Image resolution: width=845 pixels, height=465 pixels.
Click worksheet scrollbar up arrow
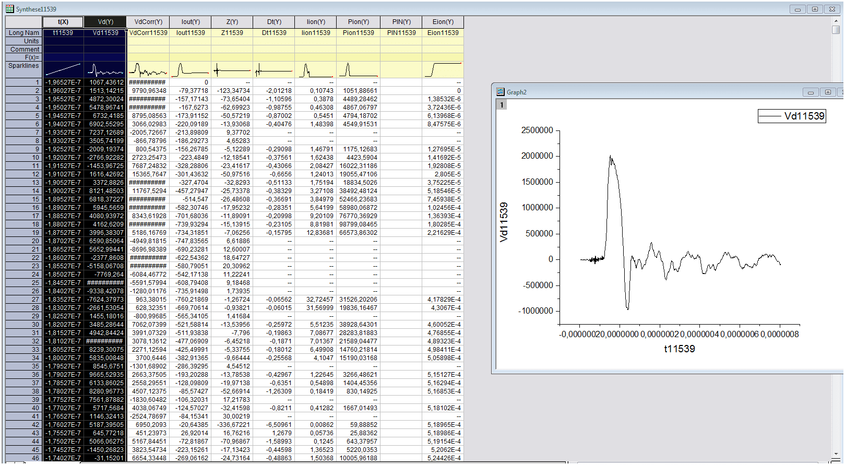(x=836, y=20)
